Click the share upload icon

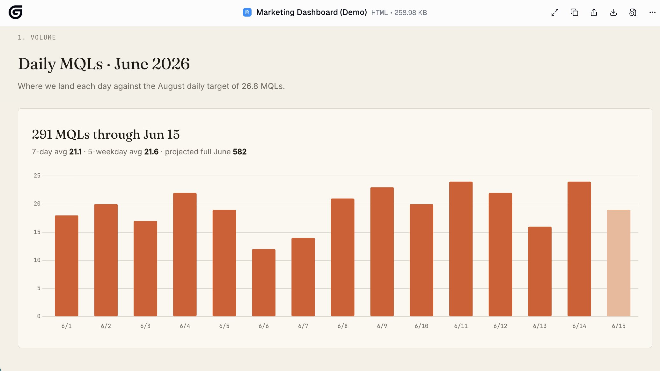click(594, 12)
